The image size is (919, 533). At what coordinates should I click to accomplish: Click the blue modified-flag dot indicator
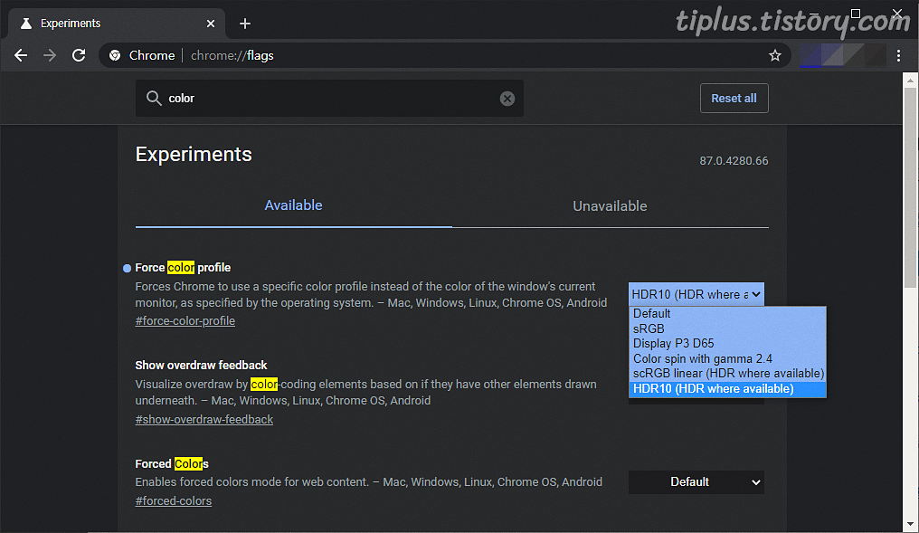pos(127,268)
